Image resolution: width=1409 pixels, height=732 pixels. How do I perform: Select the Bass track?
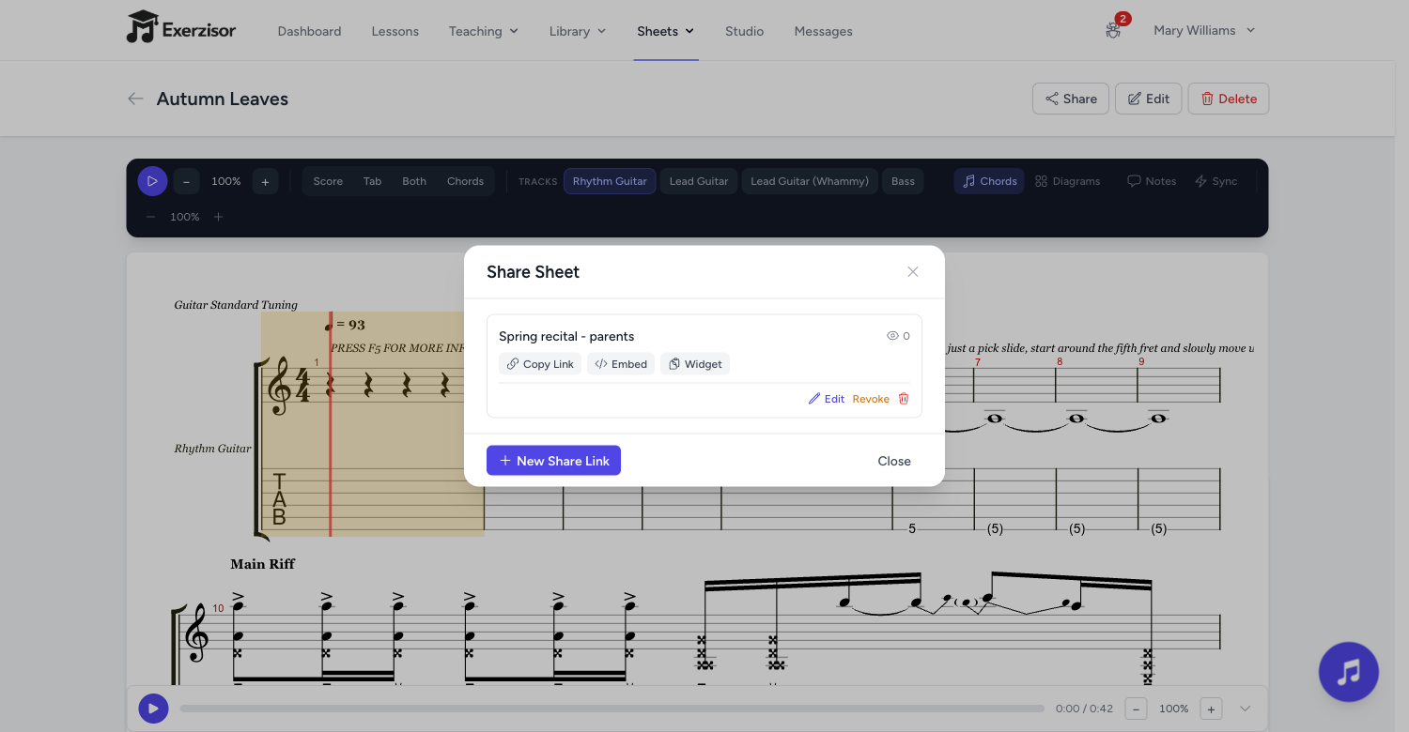[903, 181]
